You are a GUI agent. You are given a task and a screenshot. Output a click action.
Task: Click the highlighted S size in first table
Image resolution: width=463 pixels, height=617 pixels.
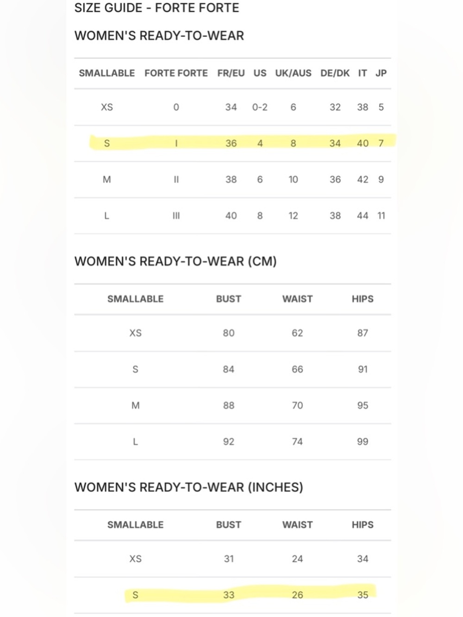pyautogui.click(x=107, y=143)
